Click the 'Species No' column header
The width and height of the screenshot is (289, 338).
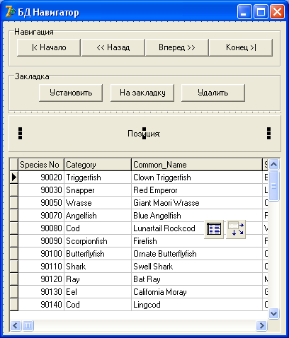click(x=41, y=165)
